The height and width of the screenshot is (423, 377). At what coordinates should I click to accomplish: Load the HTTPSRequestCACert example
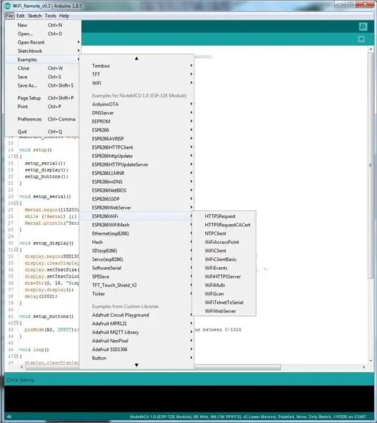(224, 225)
